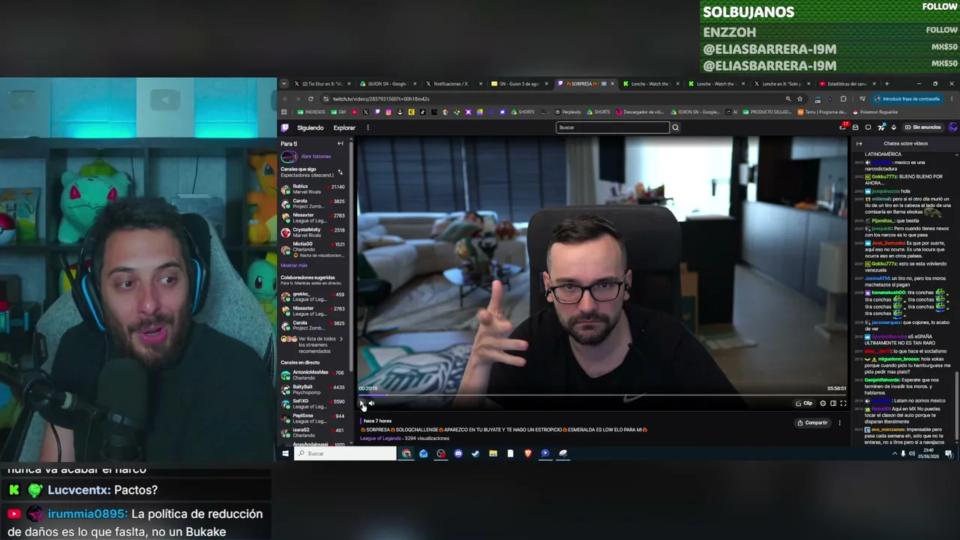
Task: Open the Windows notification center
Action: coord(949,454)
